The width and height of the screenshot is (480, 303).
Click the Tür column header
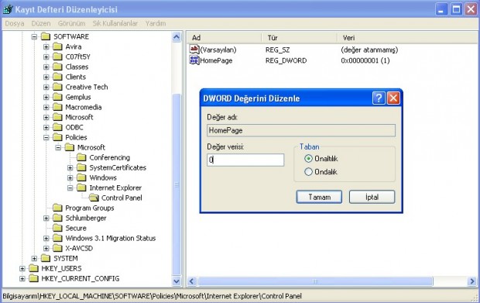coord(300,38)
